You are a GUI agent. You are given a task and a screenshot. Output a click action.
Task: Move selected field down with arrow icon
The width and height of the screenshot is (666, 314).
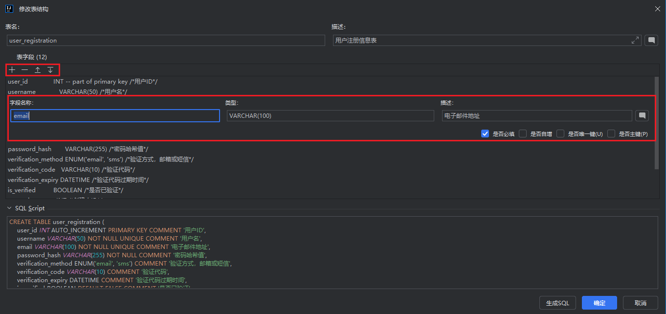(50, 70)
